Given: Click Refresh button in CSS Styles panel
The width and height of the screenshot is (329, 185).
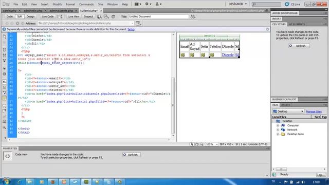Looking at the screenshot, I should (x=299, y=46).
